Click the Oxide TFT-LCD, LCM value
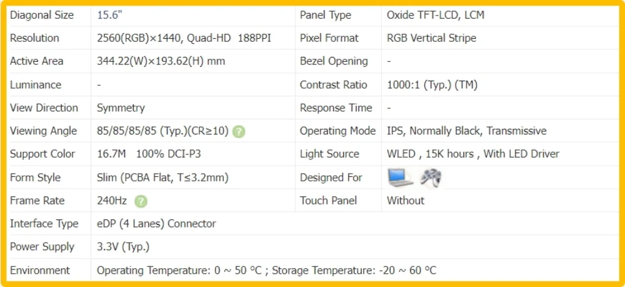The height and width of the screenshot is (287, 625). [436, 15]
